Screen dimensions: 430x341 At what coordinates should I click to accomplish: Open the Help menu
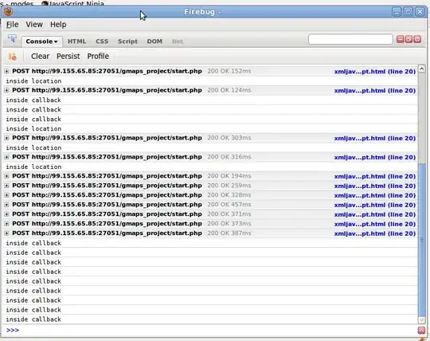(x=58, y=25)
